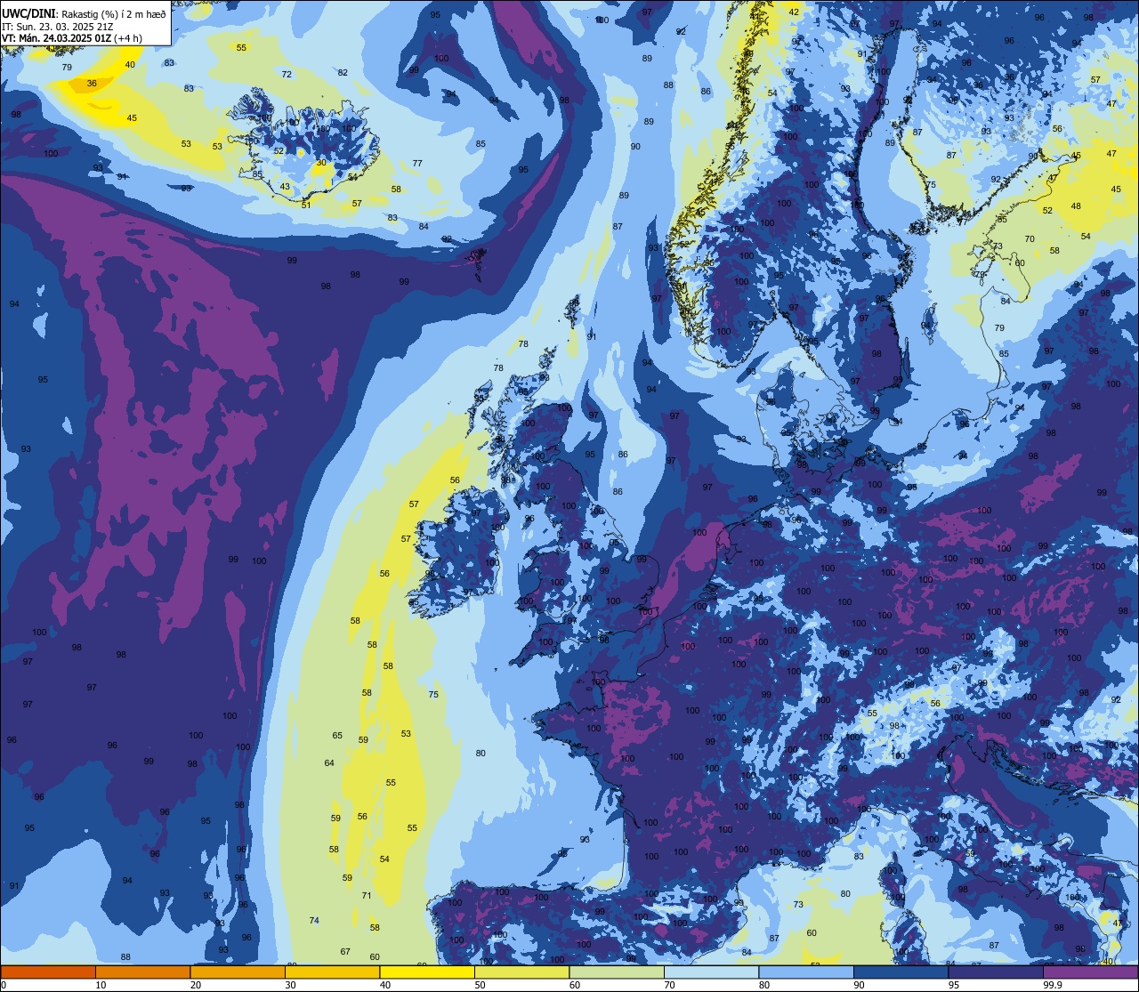The width and height of the screenshot is (1139, 992).
Task: Click the 'UWC/DINI' model title text
Action: [29, 12]
